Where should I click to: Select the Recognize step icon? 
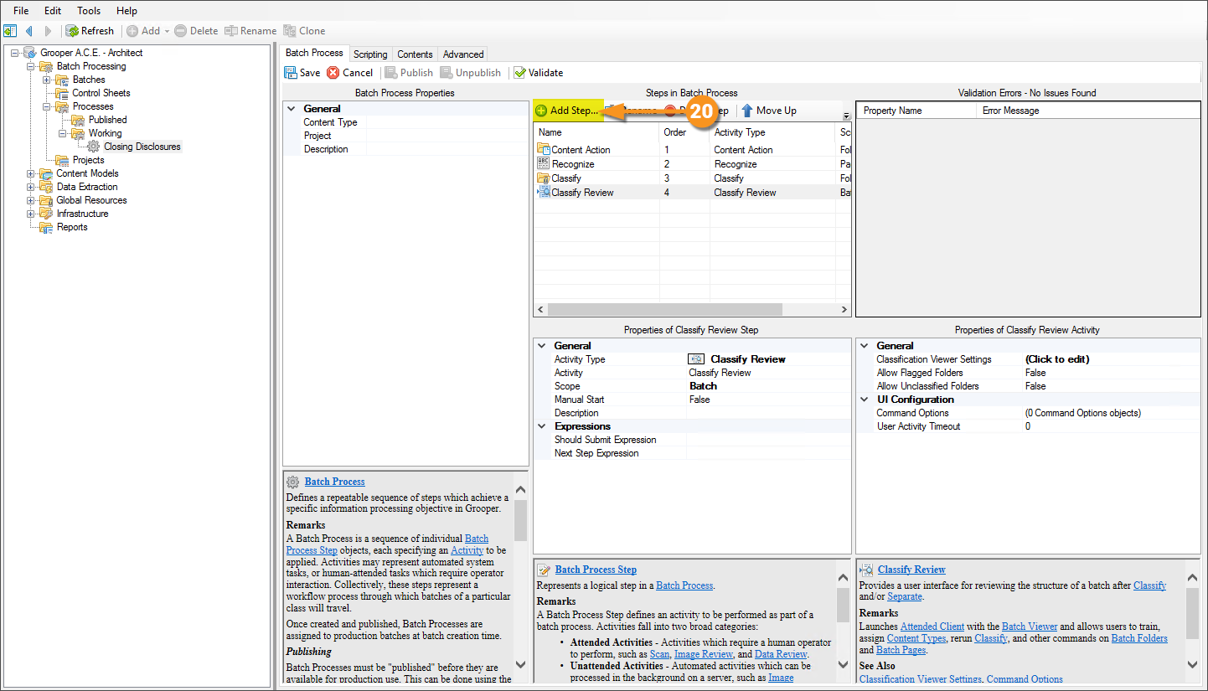pyautogui.click(x=543, y=164)
